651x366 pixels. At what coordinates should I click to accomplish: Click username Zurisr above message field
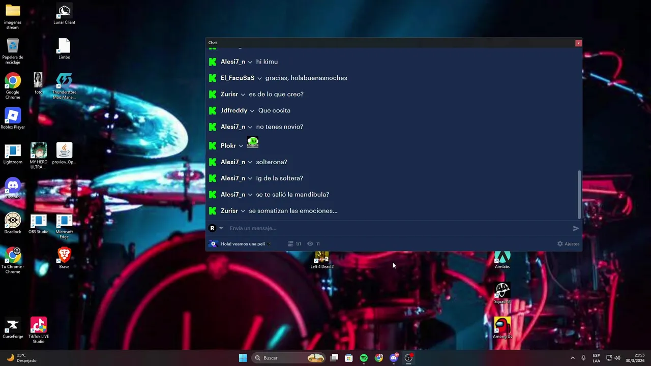229,210
